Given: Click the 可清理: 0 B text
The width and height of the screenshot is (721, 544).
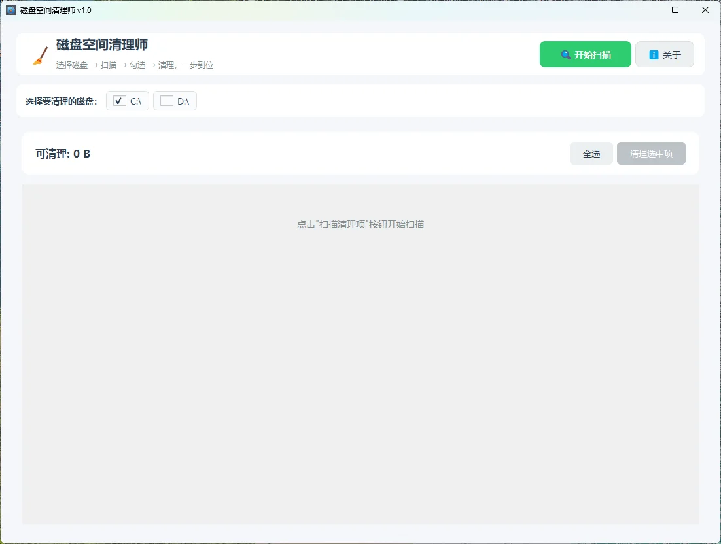Looking at the screenshot, I should click(63, 154).
